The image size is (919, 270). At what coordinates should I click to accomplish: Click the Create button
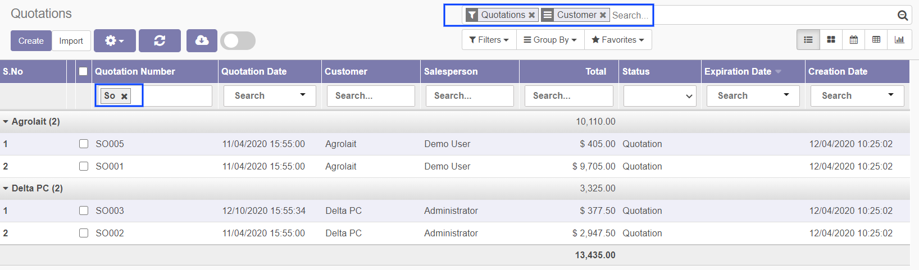pos(31,41)
